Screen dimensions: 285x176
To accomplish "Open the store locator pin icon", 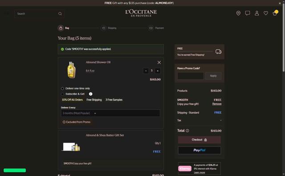I will point(238,13).
